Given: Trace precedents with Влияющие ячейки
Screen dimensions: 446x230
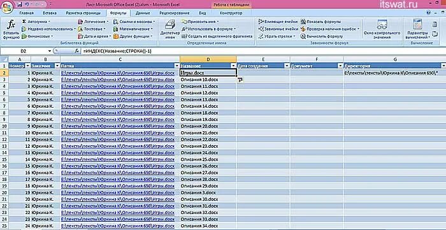Looking at the screenshot, I should pos(278,22).
